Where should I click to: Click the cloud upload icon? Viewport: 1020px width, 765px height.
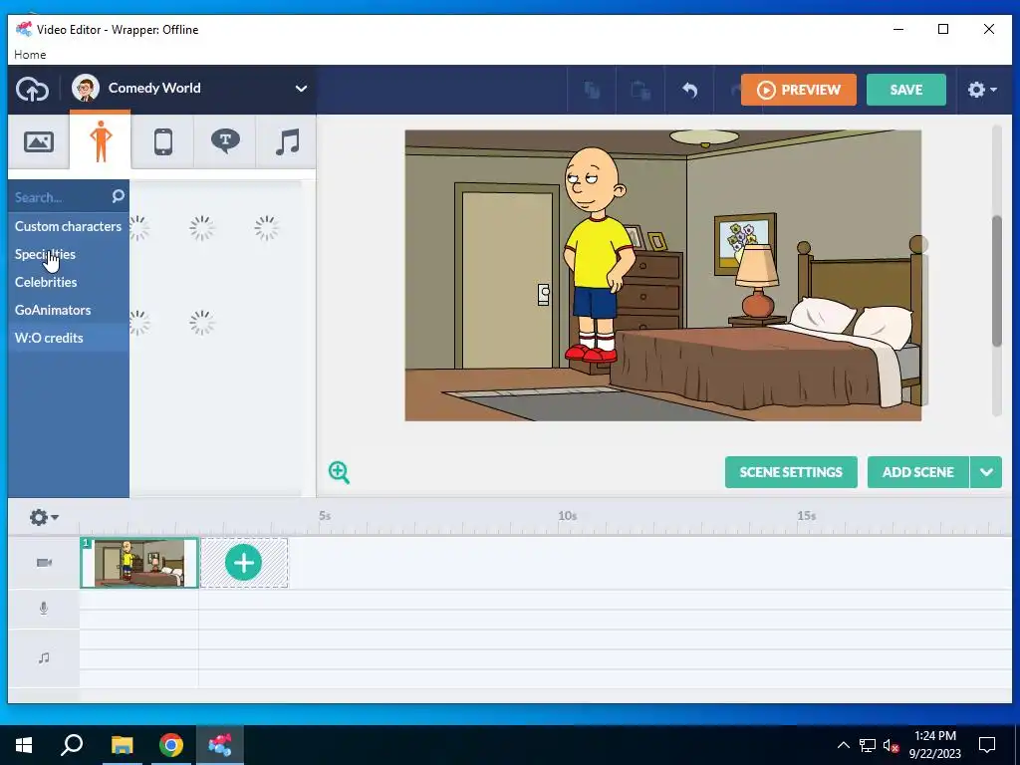[32, 89]
